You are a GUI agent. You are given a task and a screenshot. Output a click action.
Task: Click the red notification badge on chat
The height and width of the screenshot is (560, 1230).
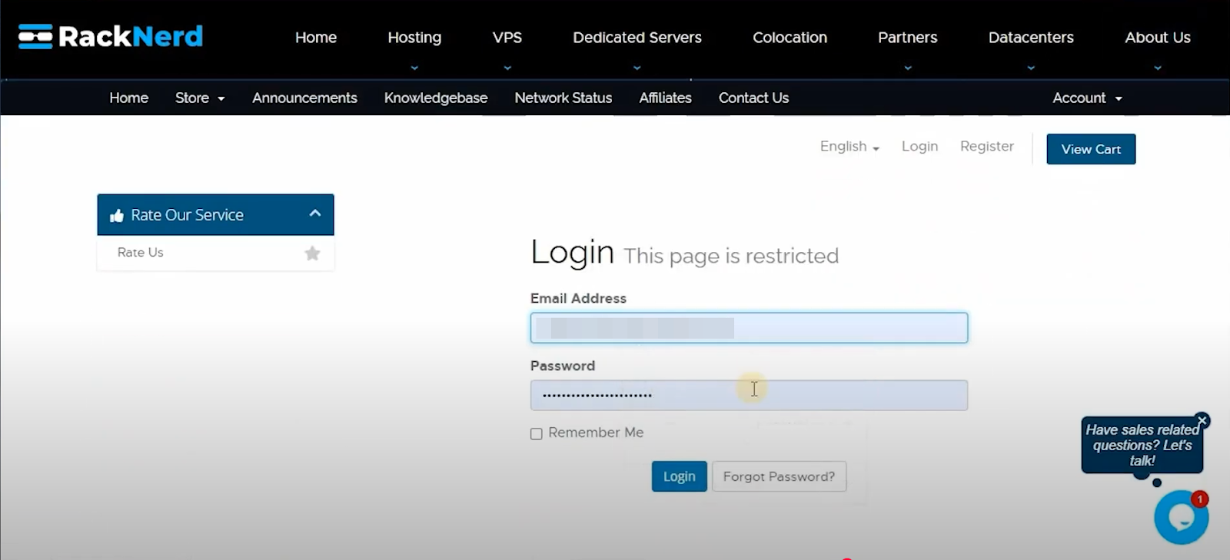pos(1199,499)
